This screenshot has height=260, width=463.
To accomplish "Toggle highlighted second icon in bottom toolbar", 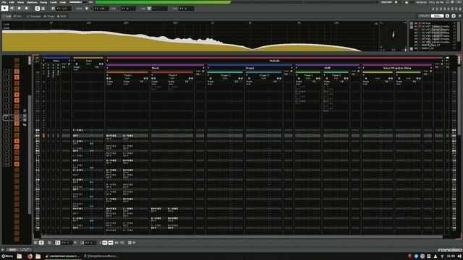I will pos(41,243).
